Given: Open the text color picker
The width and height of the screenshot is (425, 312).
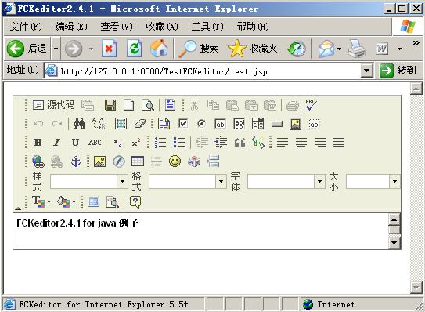Looking at the screenshot, I should tap(41, 201).
